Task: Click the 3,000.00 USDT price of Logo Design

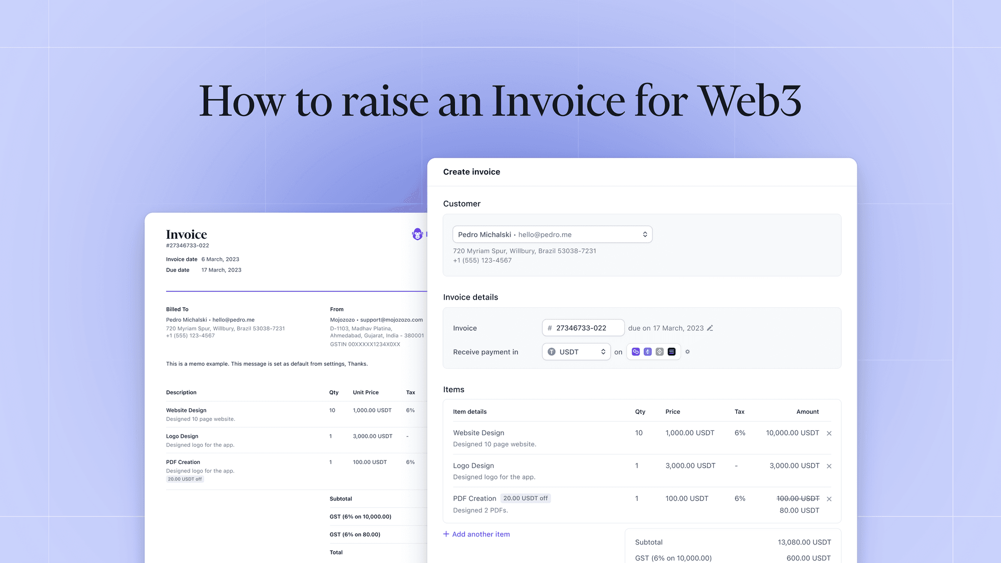Action: click(x=690, y=466)
